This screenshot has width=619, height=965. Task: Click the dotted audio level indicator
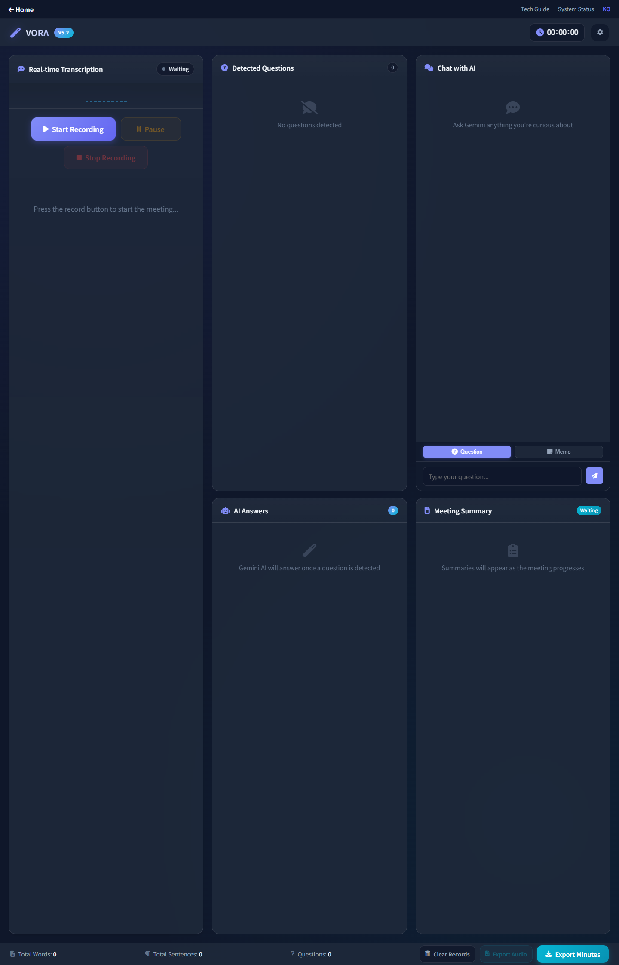(x=106, y=101)
